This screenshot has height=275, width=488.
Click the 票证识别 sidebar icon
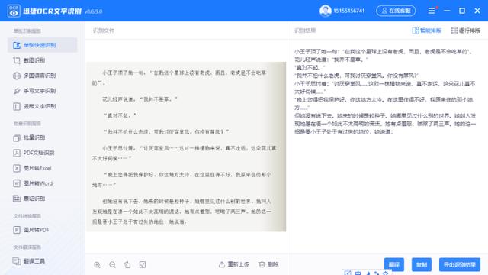click(x=17, y=199)
